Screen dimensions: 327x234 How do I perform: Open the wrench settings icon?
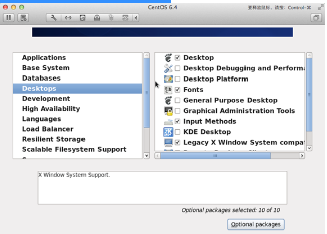(x=53, y=18)
